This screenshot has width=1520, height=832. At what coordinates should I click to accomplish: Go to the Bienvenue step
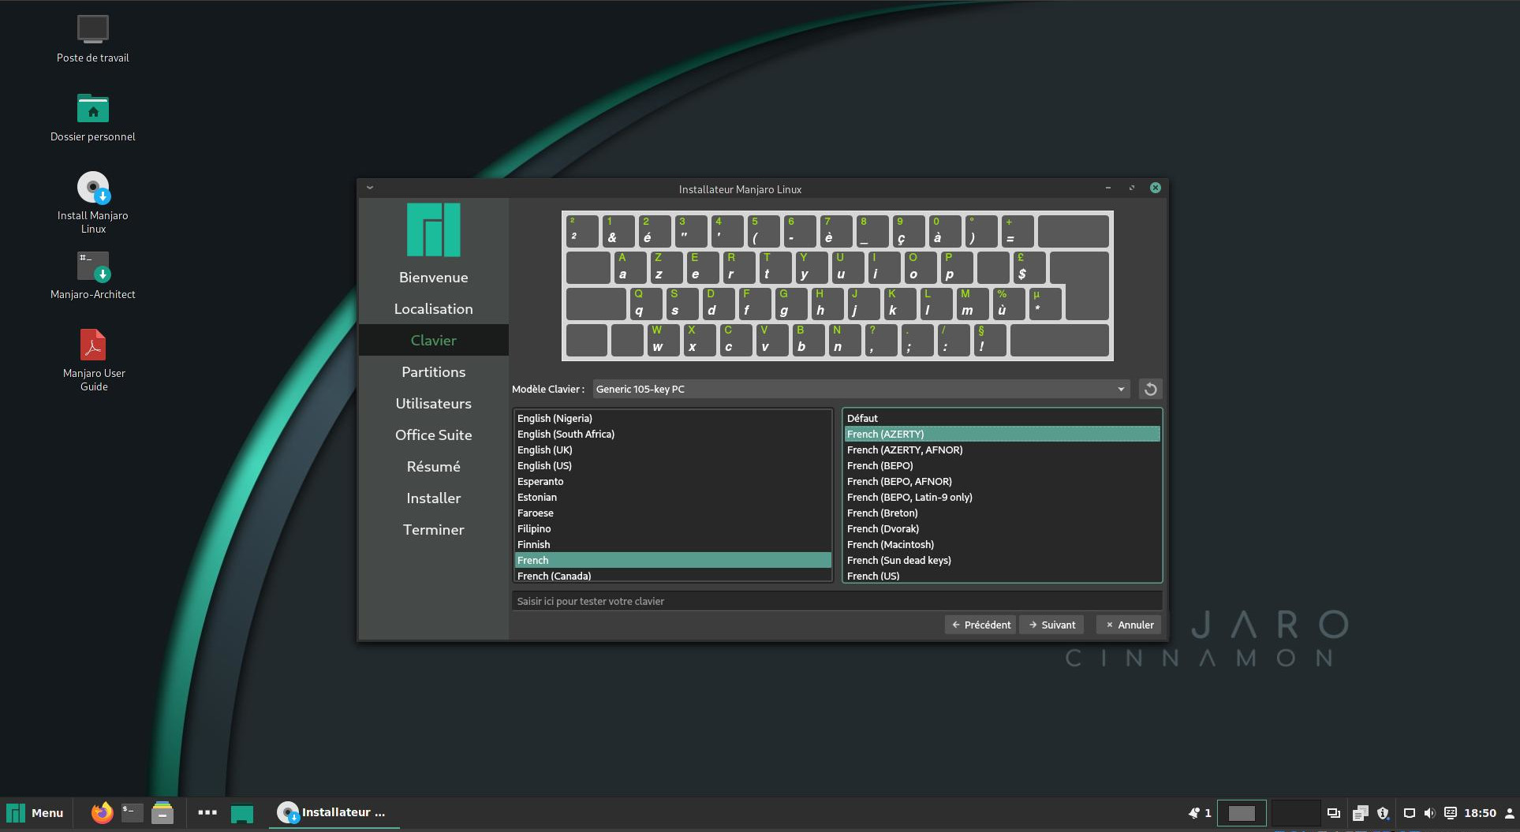pos(434,278)
